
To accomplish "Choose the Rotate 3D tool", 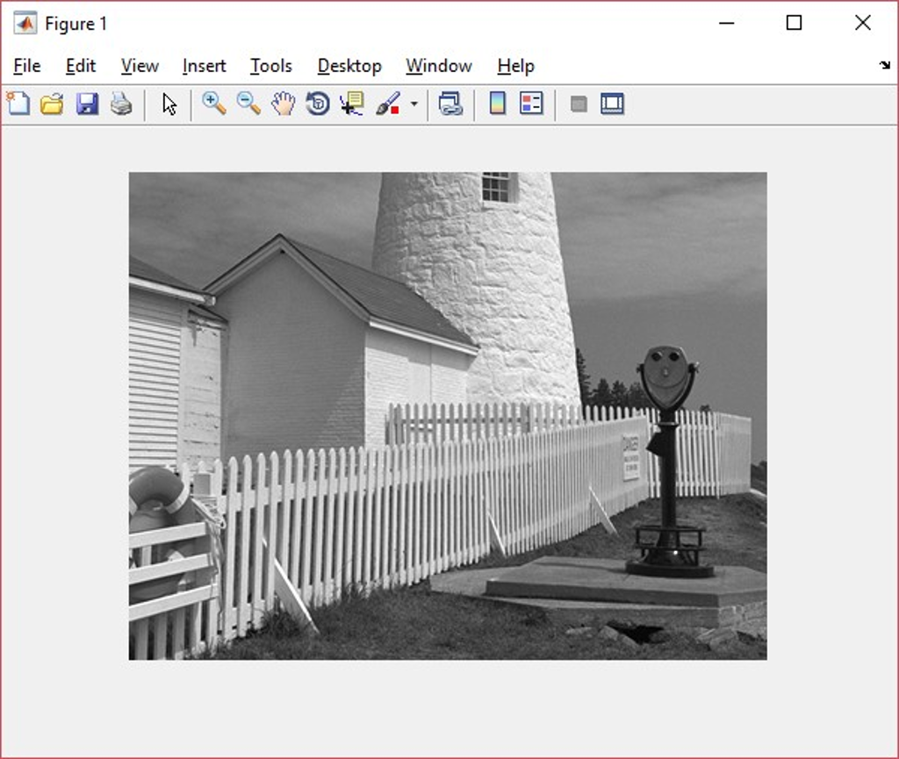I will pyautogui.click(x=317, y=104).
